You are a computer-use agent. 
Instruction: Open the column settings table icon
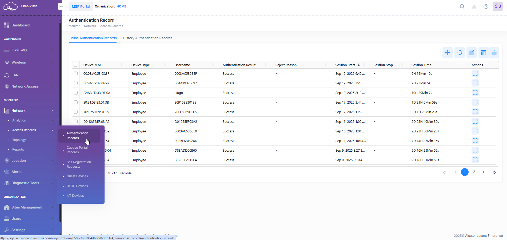(483, 53)
